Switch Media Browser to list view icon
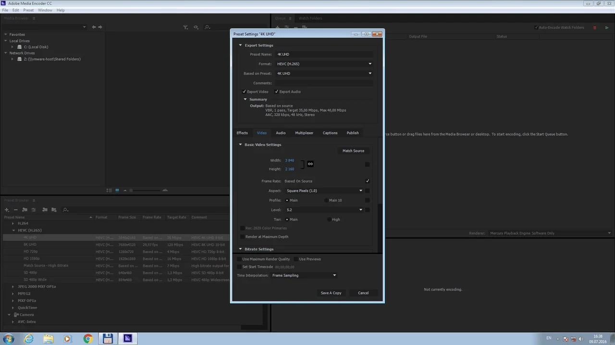 [109, 190]
